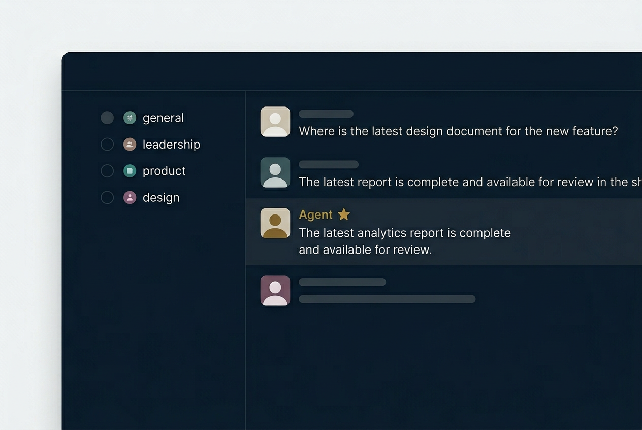This screenshot has height=430, width=642.
Task: Select the radio circle beside design
Action: pyautogui.click(x=107, y=197)
